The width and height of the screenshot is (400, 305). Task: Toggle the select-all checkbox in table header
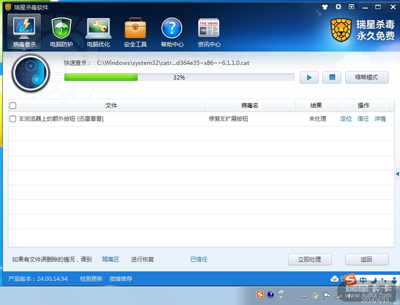(13, 106)
